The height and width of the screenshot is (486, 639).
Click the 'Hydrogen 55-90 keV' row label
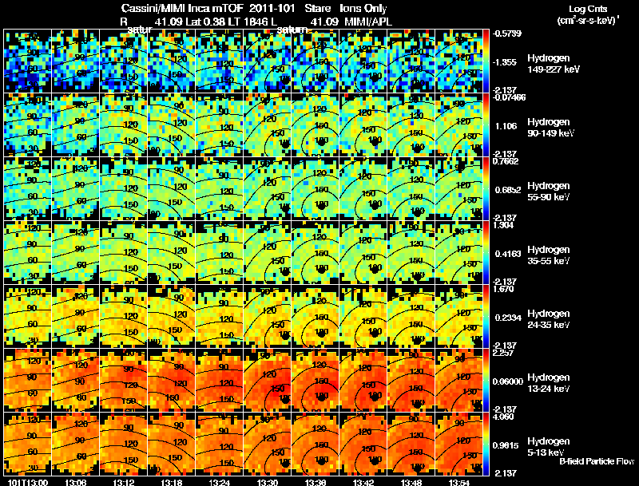coord(549,192)
